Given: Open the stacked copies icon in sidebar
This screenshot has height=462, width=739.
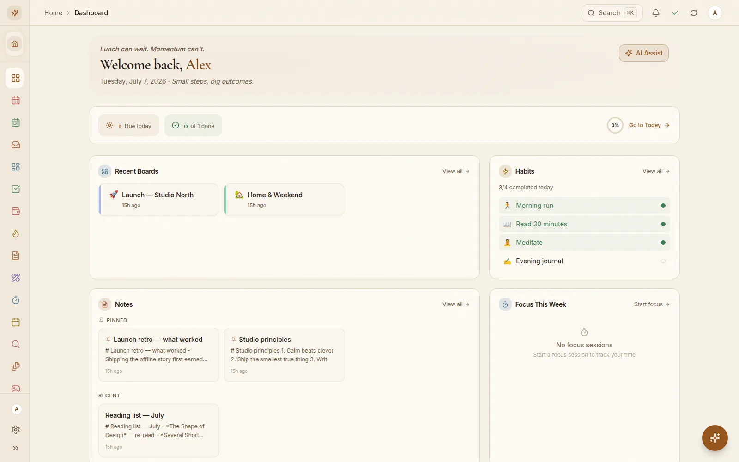Looking at the screenshot, I should pyautogui.click(x=16, y=366).
